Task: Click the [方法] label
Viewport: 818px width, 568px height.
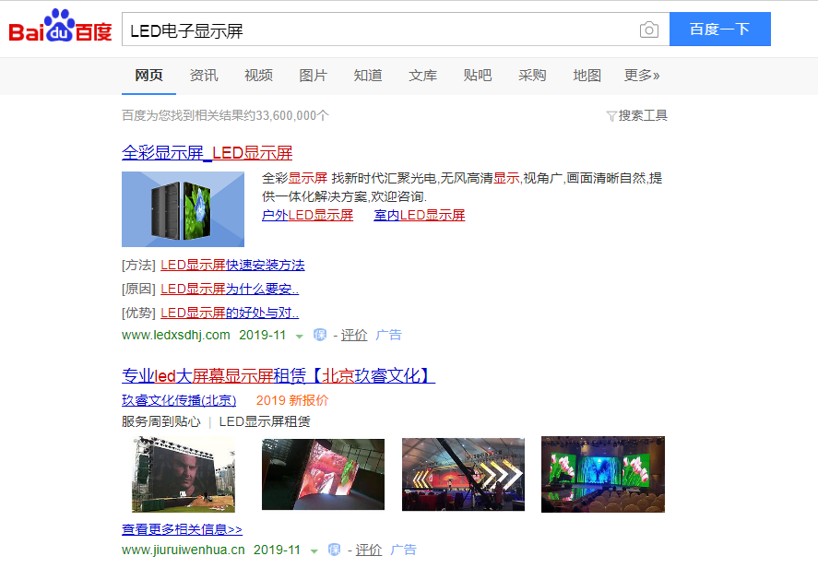Action: [x=138, y=265]
